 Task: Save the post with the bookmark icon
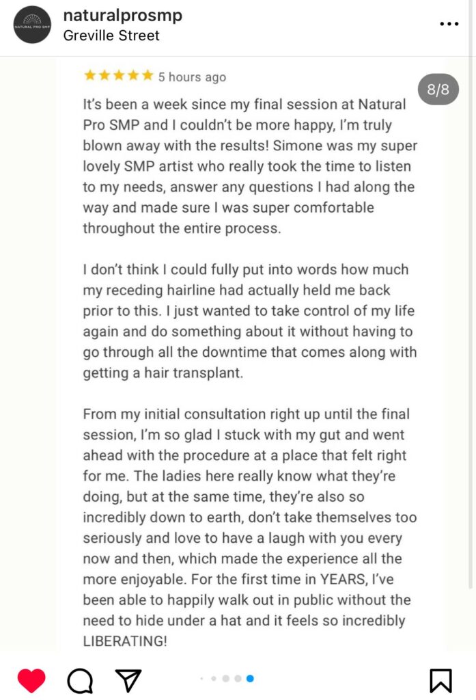tap(440, 681)
